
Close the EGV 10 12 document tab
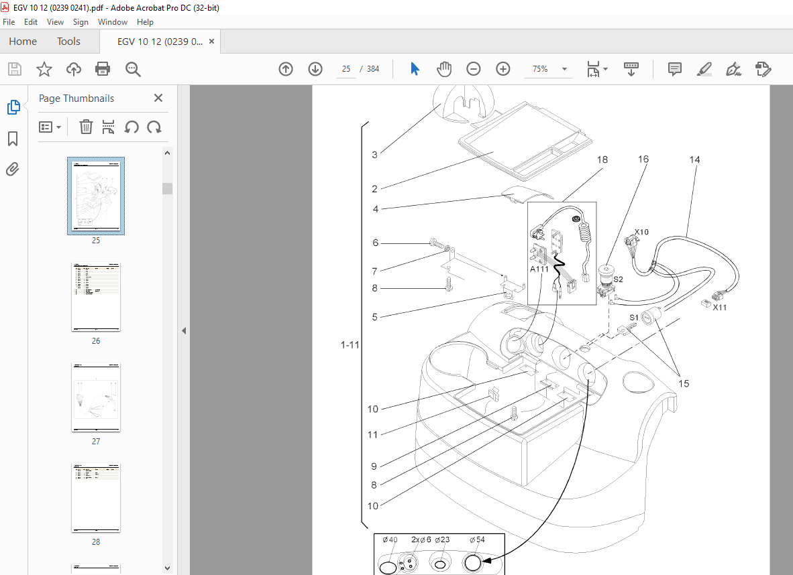(x=211, y=42)
